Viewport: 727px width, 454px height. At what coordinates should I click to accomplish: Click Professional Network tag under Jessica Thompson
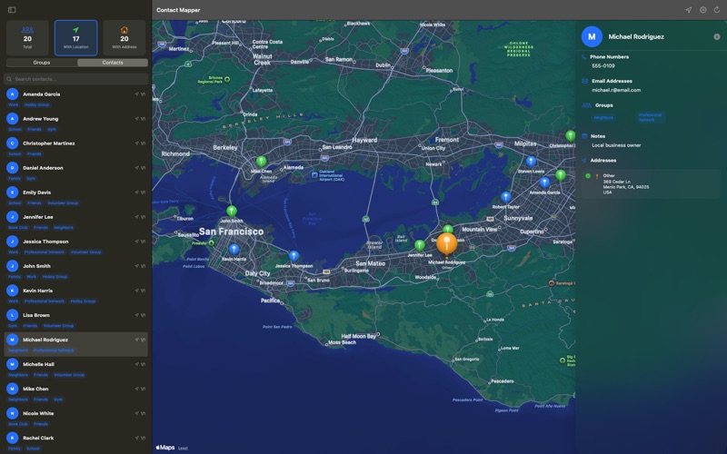click(45, 252)
